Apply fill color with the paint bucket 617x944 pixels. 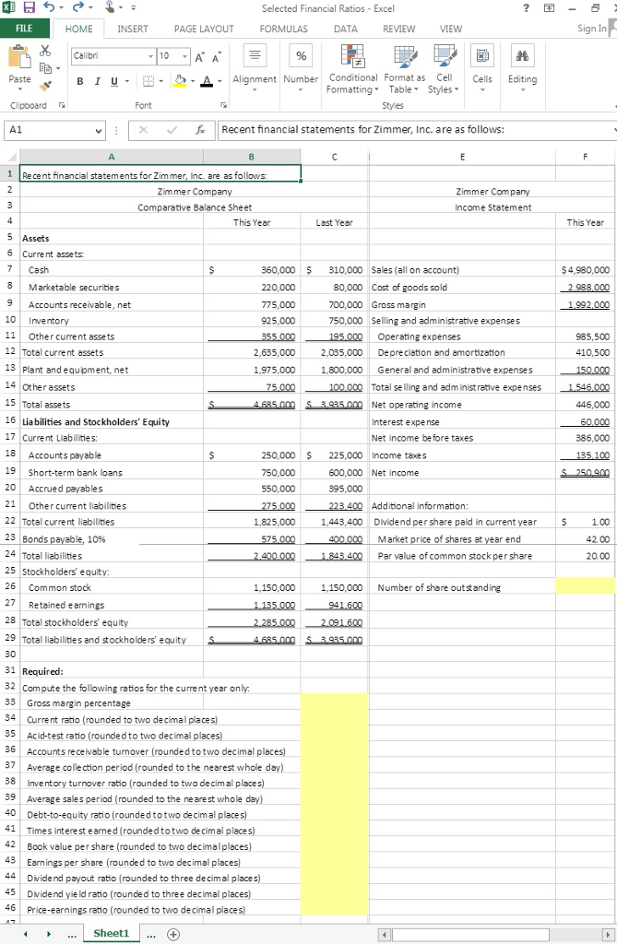click(x=180, y=81)
